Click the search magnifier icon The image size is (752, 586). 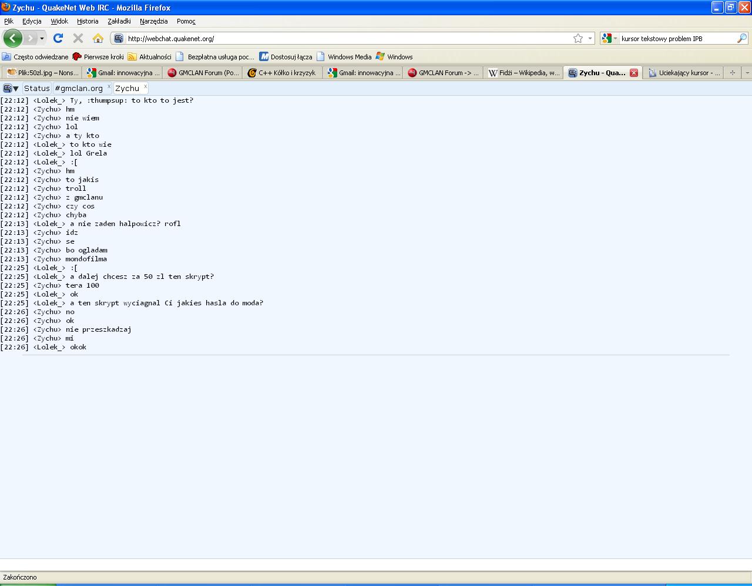pyautogui.click(x=742, y=38)
